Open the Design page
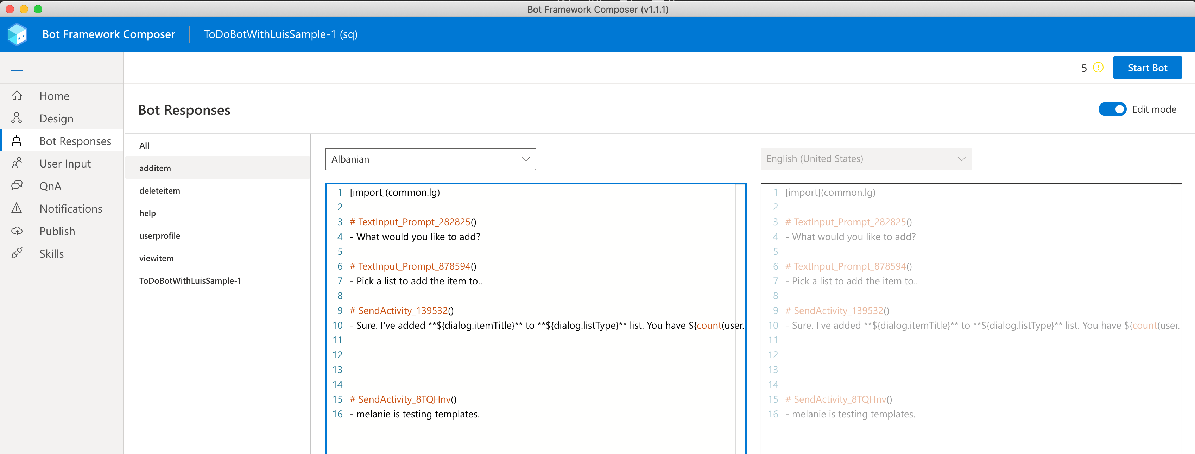The height and width of the screenshot is (454, 1195). point(56,119)
